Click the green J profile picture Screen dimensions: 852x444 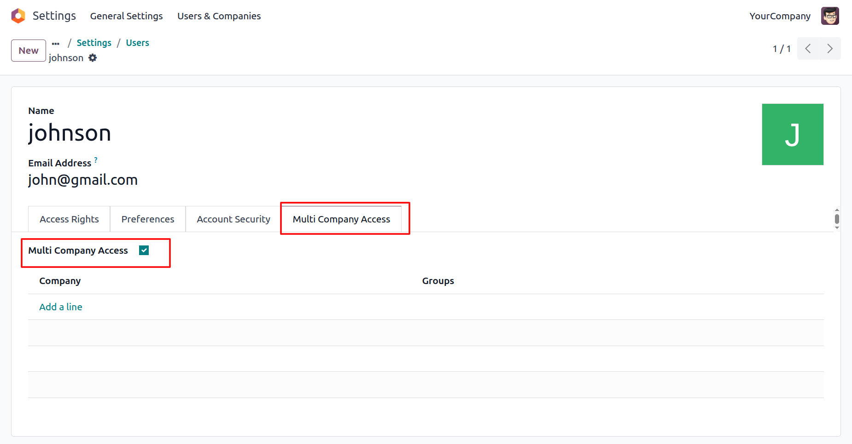point(792,134)
